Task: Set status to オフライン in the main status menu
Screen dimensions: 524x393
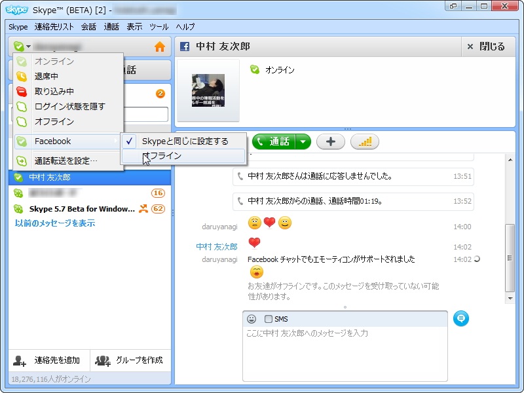Action: tap(68, 121)
